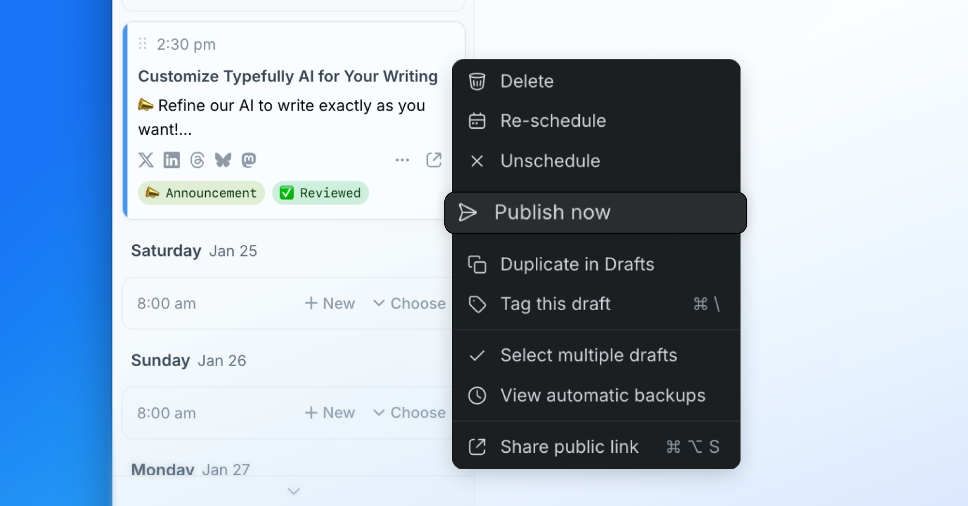Open Choose dropdown for Sunday 8:00 am slot
The image size is (968, 506).
point(409,413)
